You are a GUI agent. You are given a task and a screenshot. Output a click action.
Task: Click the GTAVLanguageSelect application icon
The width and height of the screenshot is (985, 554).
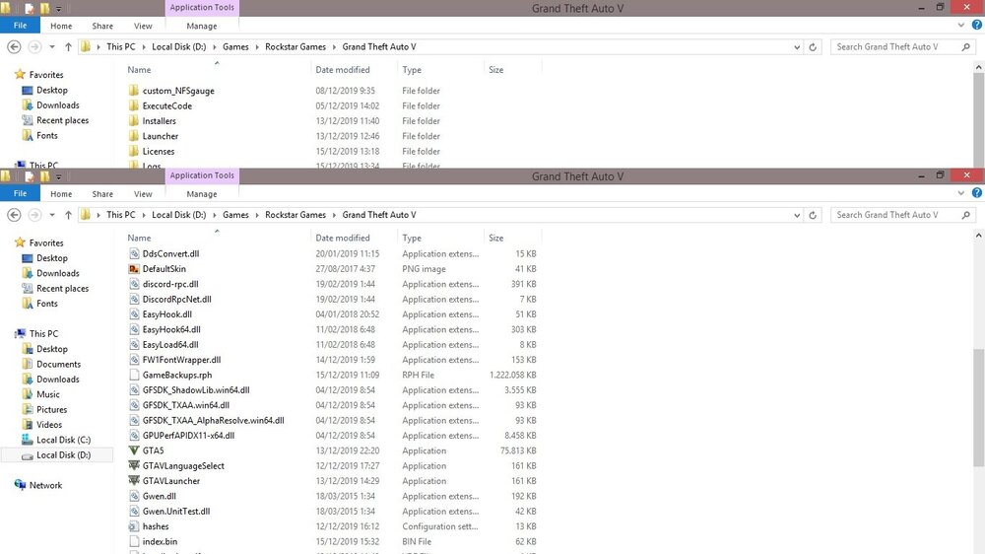pyautogui.click(x=134, y=465)
